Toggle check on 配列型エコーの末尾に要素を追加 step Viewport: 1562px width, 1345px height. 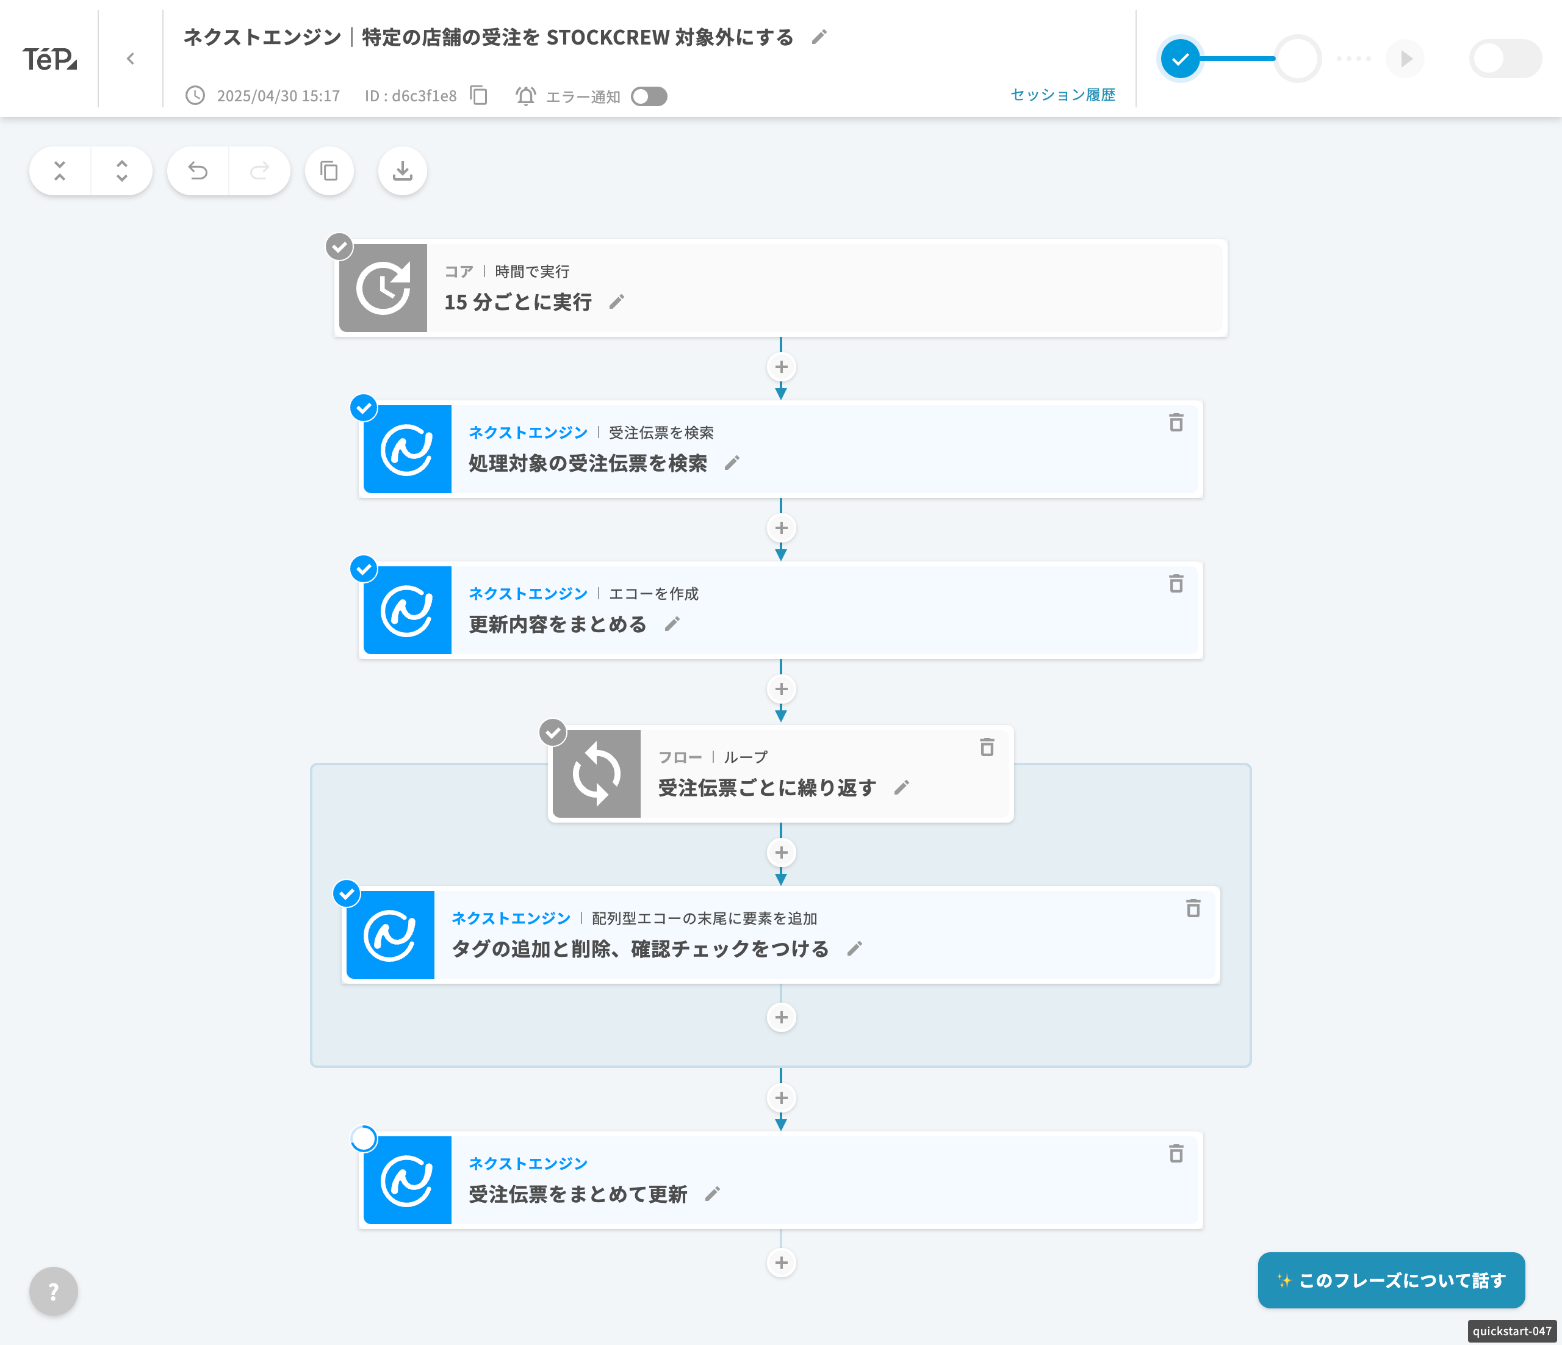point(346,893)
